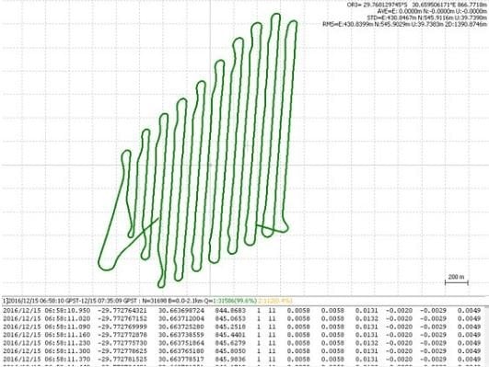489x367 pixels.
Task: Select the row at 06:58:11.230
Action: [243, 343]
